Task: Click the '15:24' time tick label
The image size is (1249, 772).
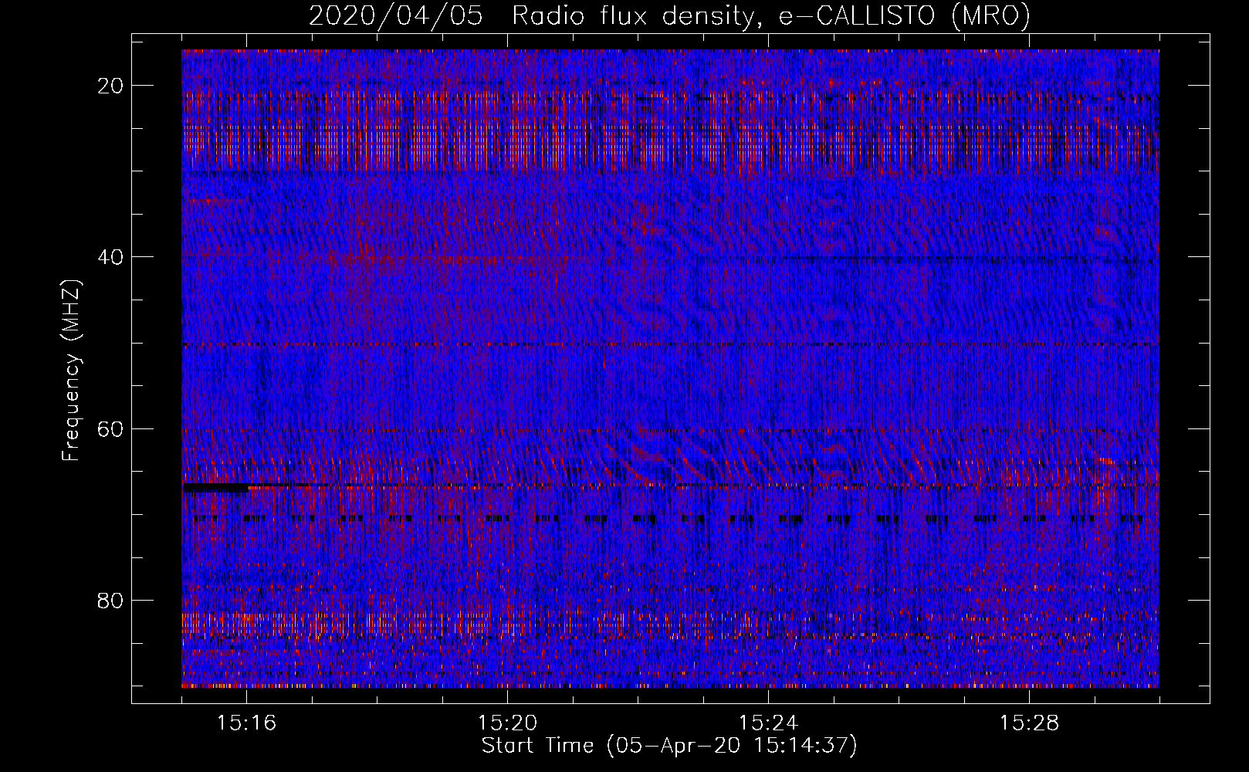Action: 768,723
